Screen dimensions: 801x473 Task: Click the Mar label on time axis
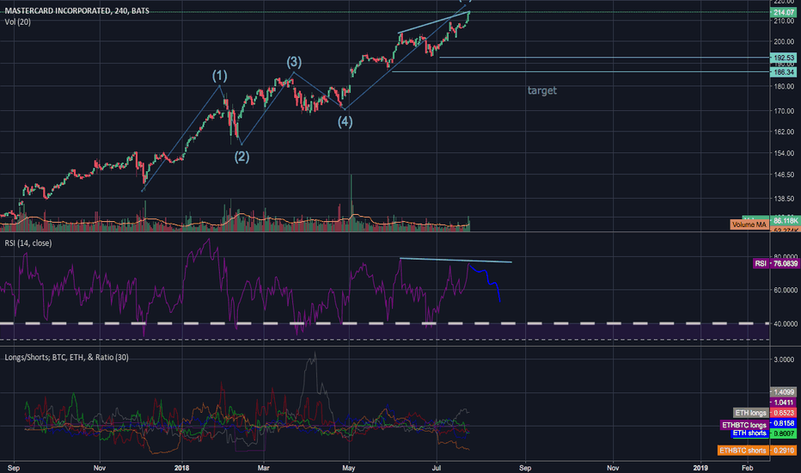[263, 468]
